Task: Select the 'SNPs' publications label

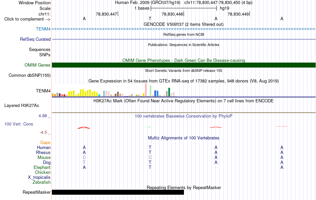Action: pos(45,55)
